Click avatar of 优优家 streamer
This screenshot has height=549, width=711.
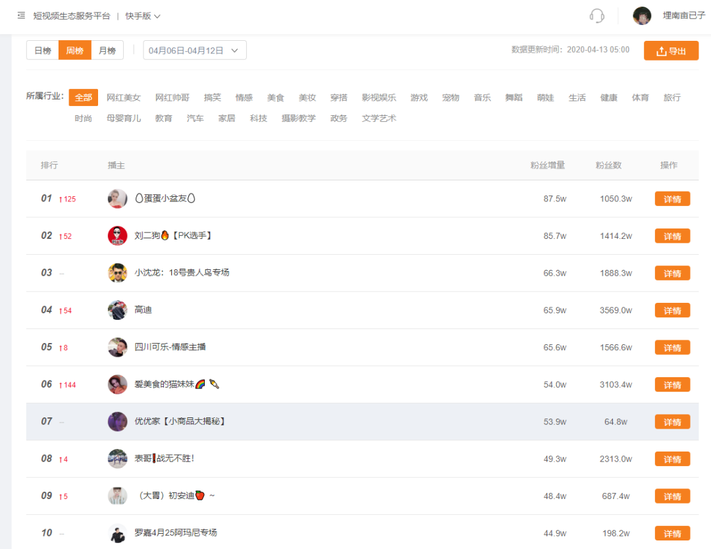[x=117, y=421]
